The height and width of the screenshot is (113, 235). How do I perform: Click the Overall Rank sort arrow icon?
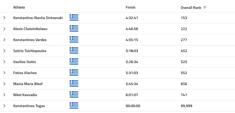[x=205, y=8]
